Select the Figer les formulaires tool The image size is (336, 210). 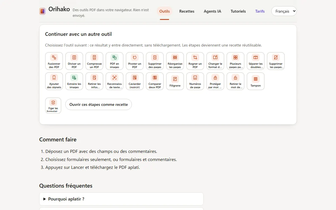pos(53,105)
